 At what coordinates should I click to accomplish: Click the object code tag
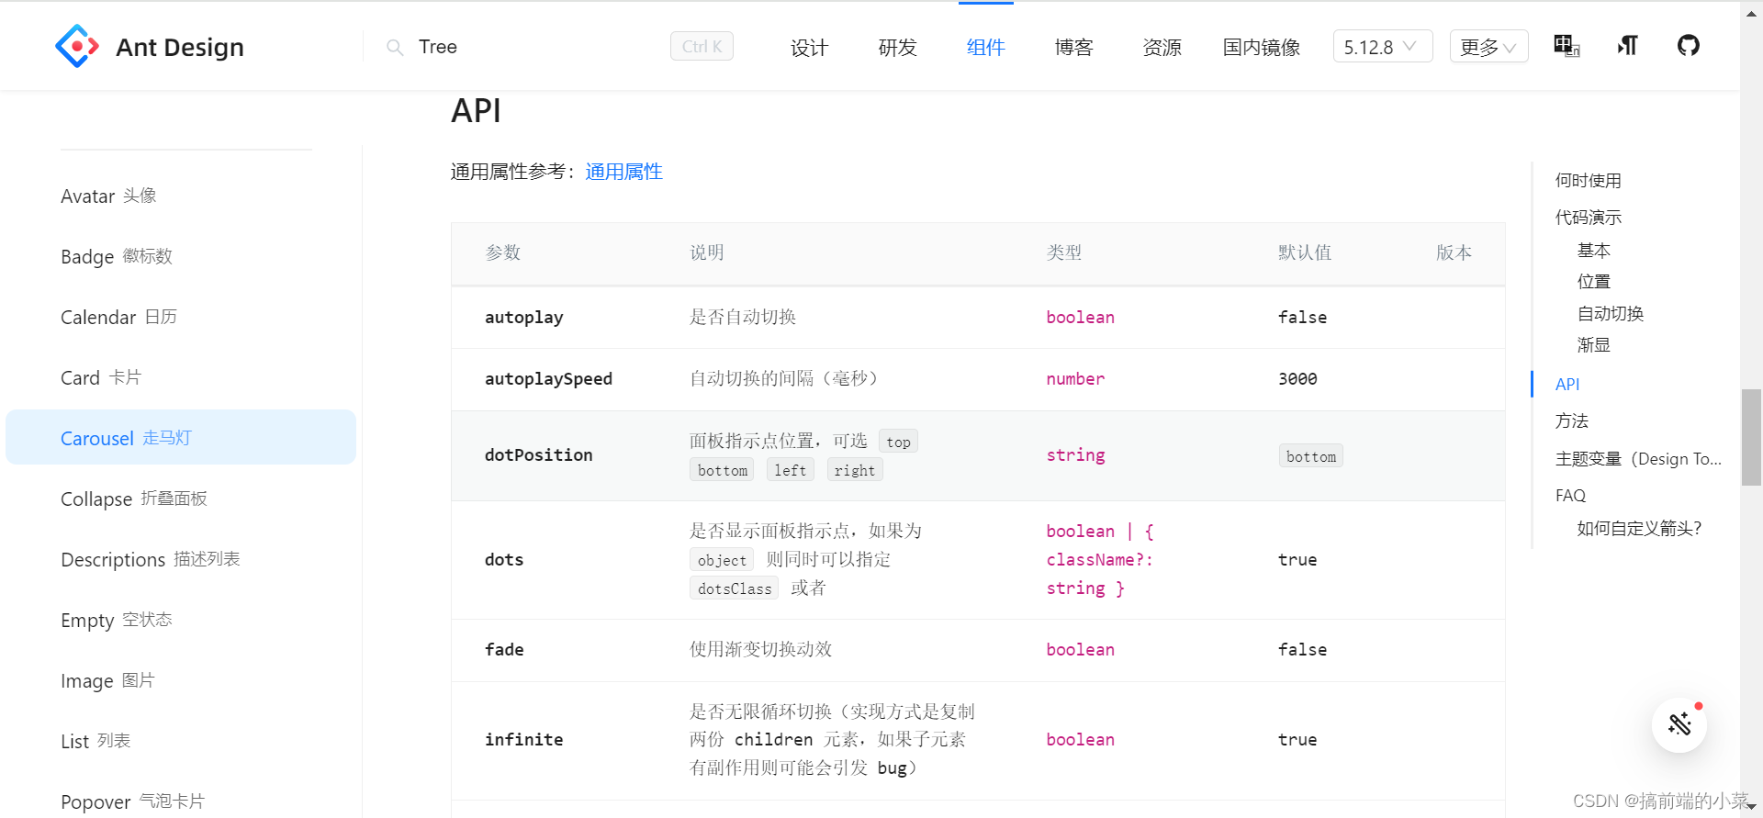pos(722,560)
